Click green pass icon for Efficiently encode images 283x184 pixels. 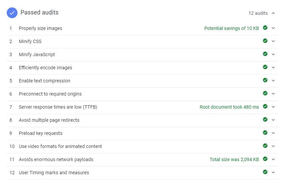point(265,67)
